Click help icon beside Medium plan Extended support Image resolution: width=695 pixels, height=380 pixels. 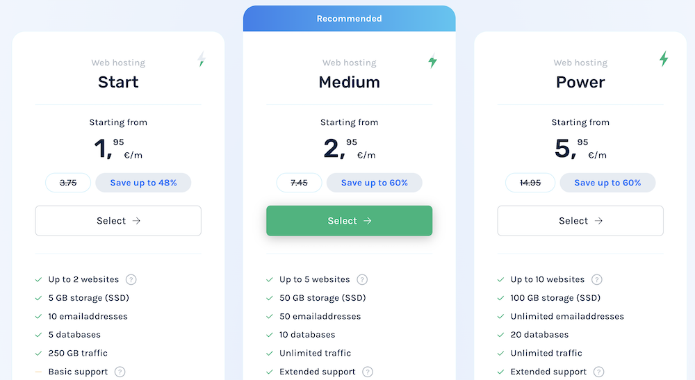368,372
